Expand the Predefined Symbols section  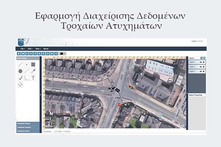pyautogui.click(x=28, y=127)
